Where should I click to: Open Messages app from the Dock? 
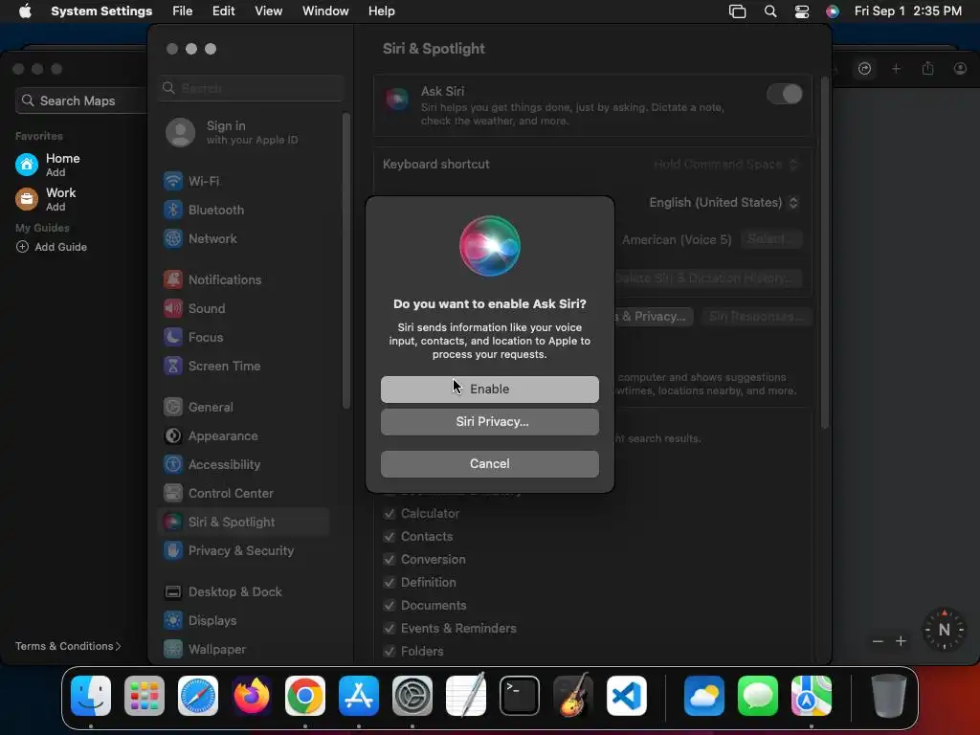coord(758,696)
